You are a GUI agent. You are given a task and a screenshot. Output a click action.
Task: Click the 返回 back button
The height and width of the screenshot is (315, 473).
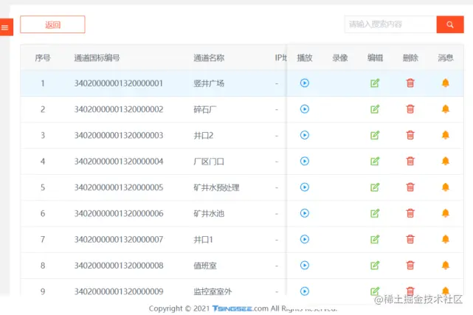tap(52, 24)
